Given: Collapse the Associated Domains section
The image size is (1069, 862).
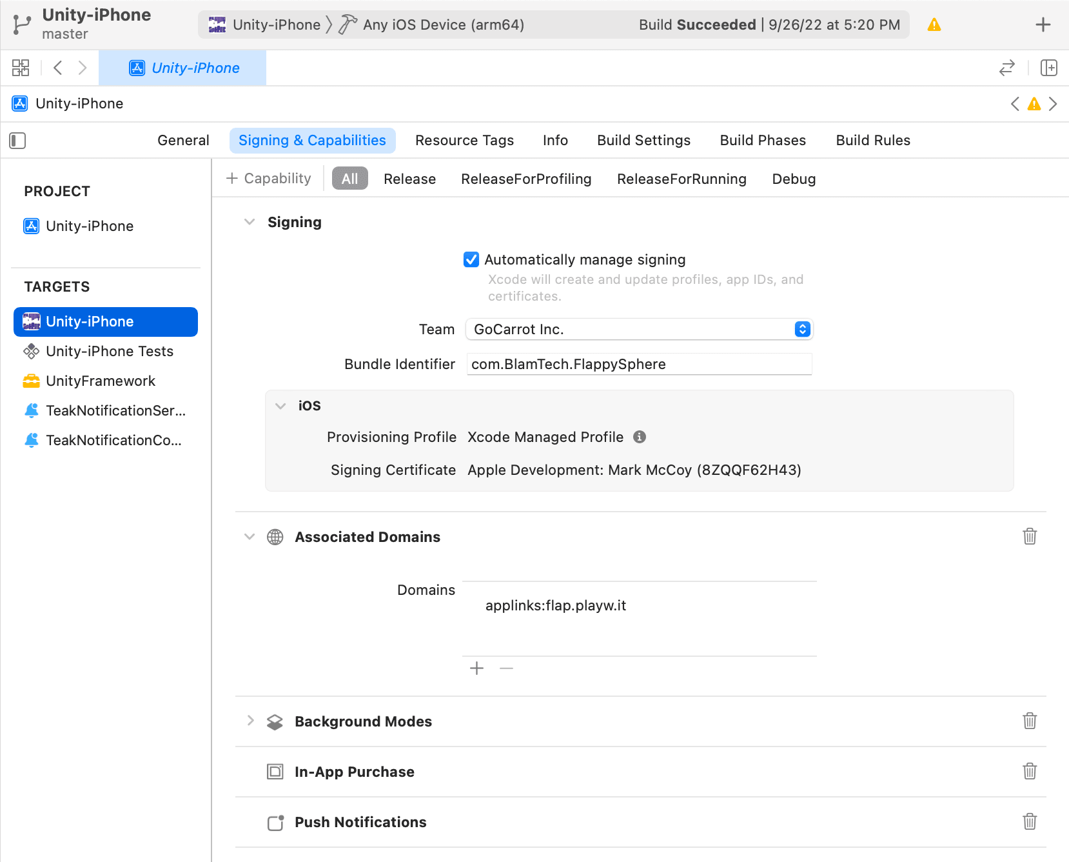Looking at the screenshot, I should coord(250,537).
